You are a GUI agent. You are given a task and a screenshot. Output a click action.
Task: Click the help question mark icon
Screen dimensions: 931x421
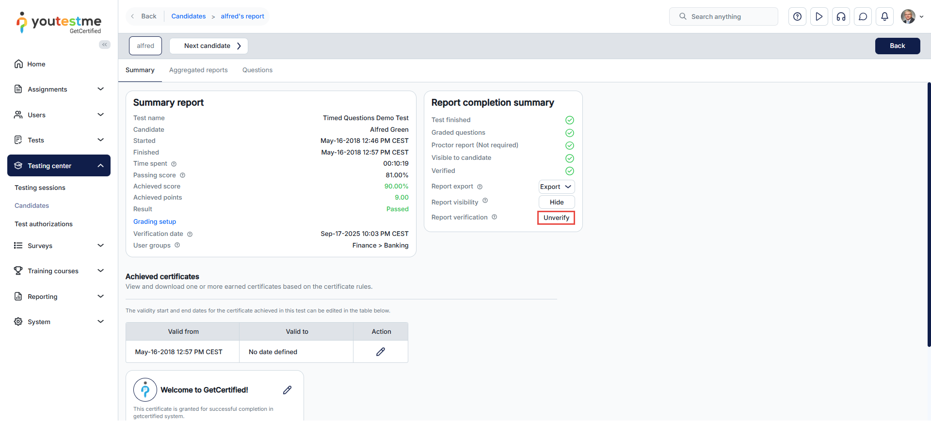click(797, 16)
